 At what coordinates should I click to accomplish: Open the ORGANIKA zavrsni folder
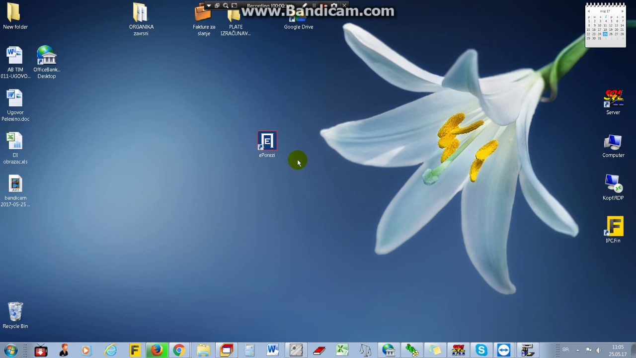tap(141, 19)
